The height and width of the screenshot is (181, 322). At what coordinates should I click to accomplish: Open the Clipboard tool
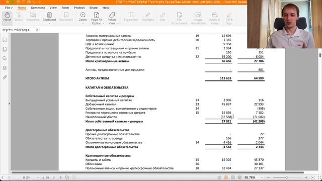click(49, 17)
